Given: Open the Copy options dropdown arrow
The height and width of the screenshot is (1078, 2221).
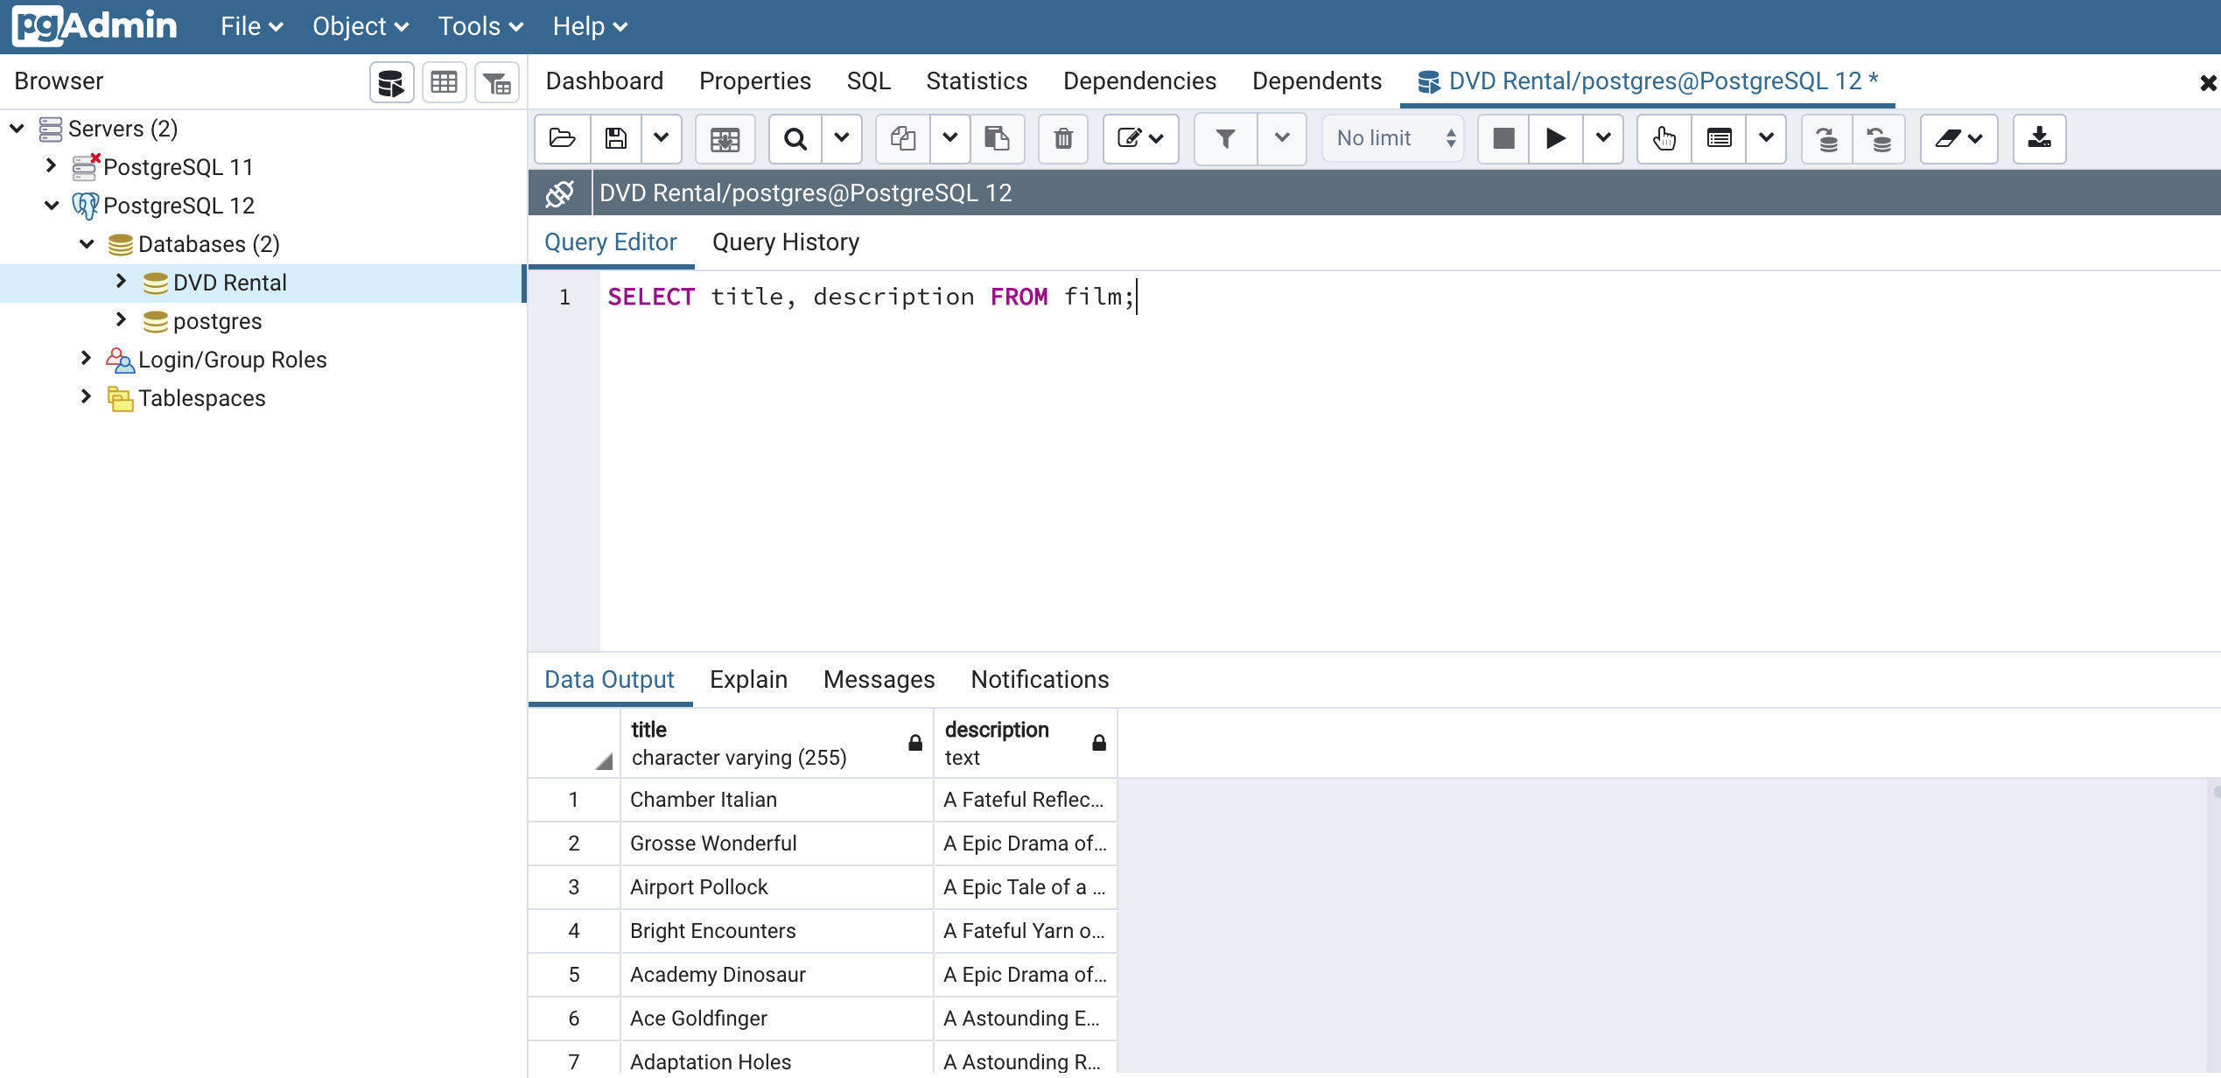Looking at the screenshot, I should pos(950,138).
